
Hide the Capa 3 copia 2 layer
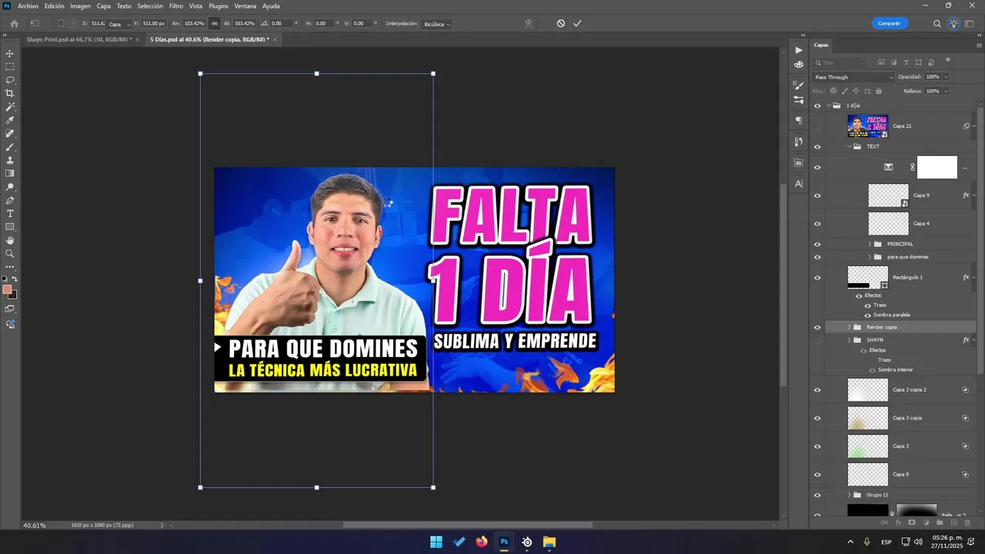coord(817,390)
